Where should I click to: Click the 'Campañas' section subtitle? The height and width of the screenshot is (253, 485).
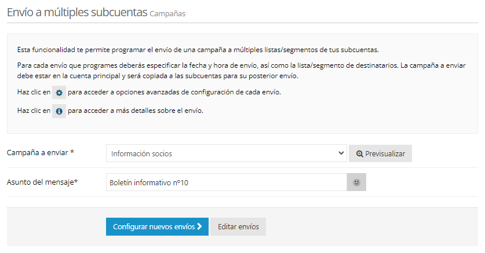coord(167,14)
